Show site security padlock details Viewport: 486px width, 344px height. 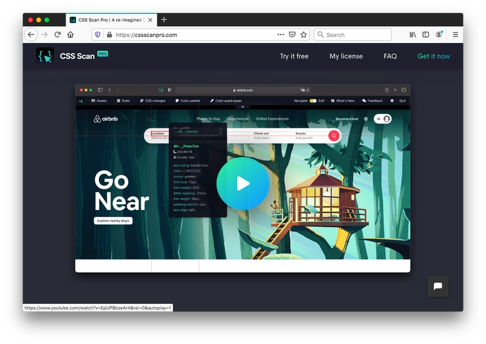click(x=109, y=35)
